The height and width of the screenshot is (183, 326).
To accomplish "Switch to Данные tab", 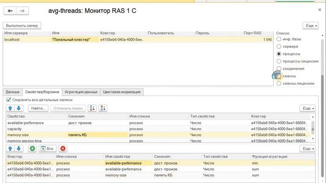I will tap(12, 92).
